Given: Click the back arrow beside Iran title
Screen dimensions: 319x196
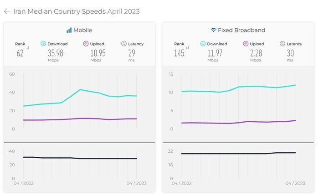Looking at the screenshot, I should click(x=7, y=11).
